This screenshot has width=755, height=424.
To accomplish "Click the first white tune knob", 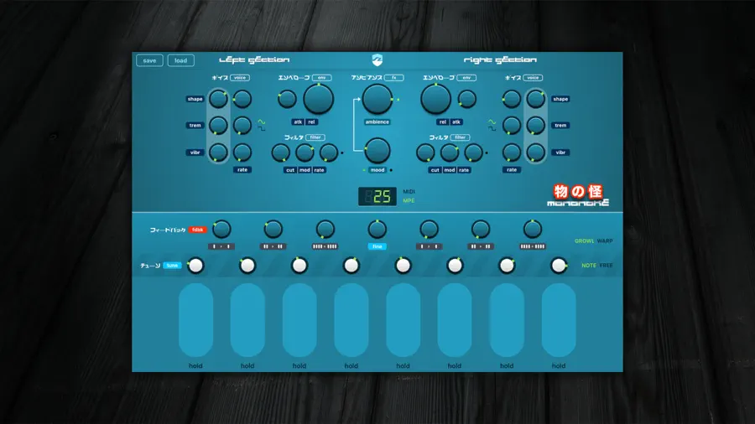I will [x=195, y=266].
